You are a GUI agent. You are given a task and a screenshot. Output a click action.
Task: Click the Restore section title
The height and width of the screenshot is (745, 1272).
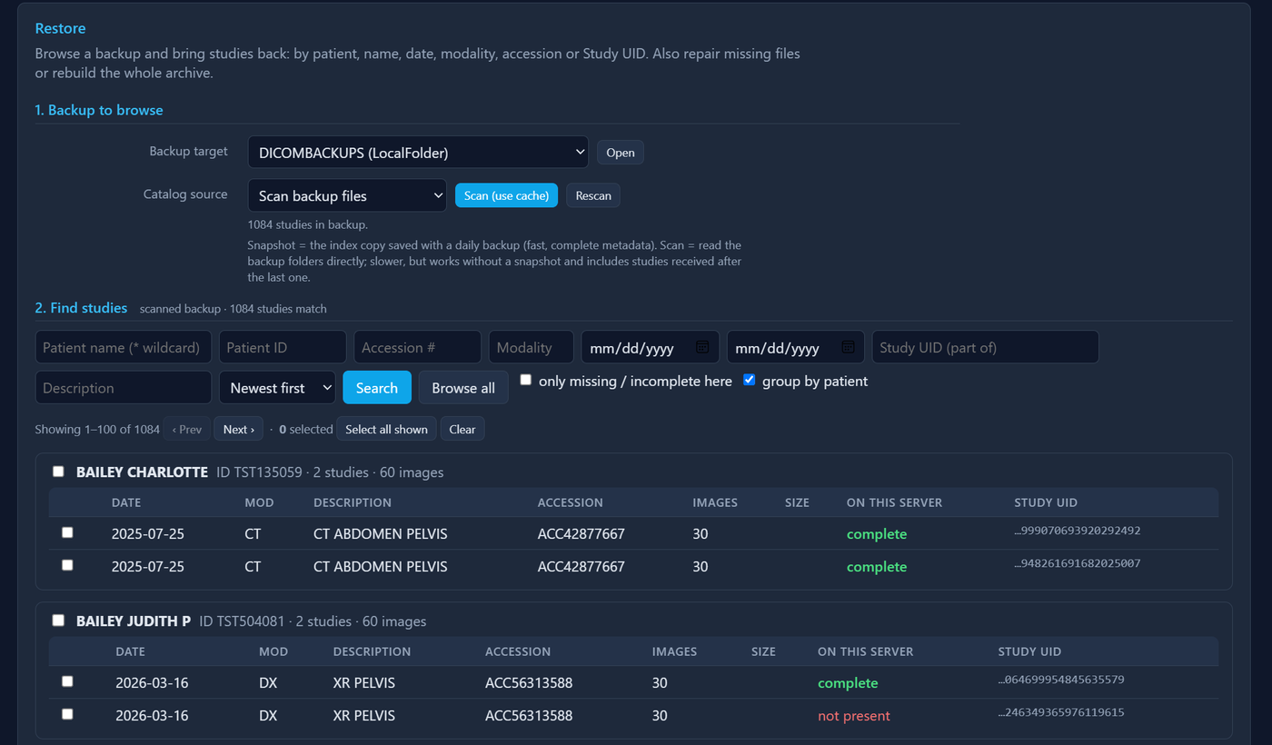60,29
